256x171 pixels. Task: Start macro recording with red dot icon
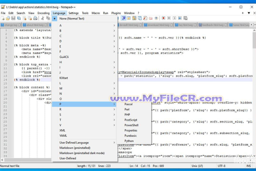point(164,18)
